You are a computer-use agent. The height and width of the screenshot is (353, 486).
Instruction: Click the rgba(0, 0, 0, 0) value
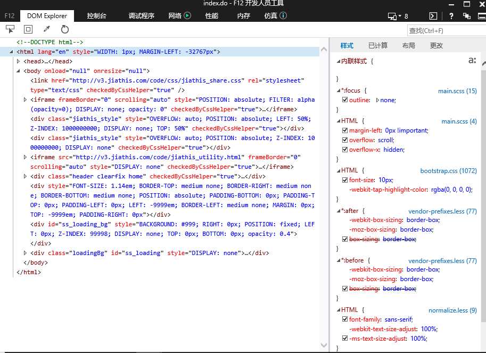click(x=451, y=190)
